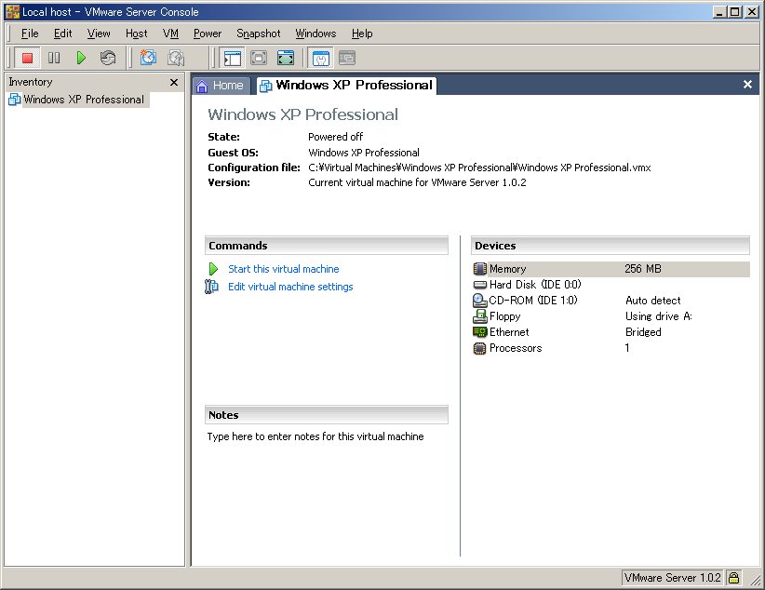Click the Floppy device label
Viewport: 765px width, 590px height.
(505, 316)
